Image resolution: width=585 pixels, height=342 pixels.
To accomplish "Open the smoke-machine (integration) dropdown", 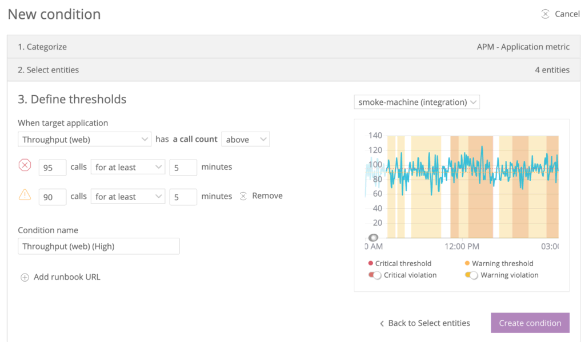I will coord(416,103).
